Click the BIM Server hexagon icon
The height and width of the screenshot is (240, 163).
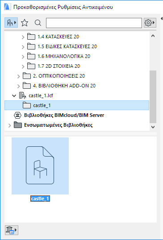coord(17,115)
